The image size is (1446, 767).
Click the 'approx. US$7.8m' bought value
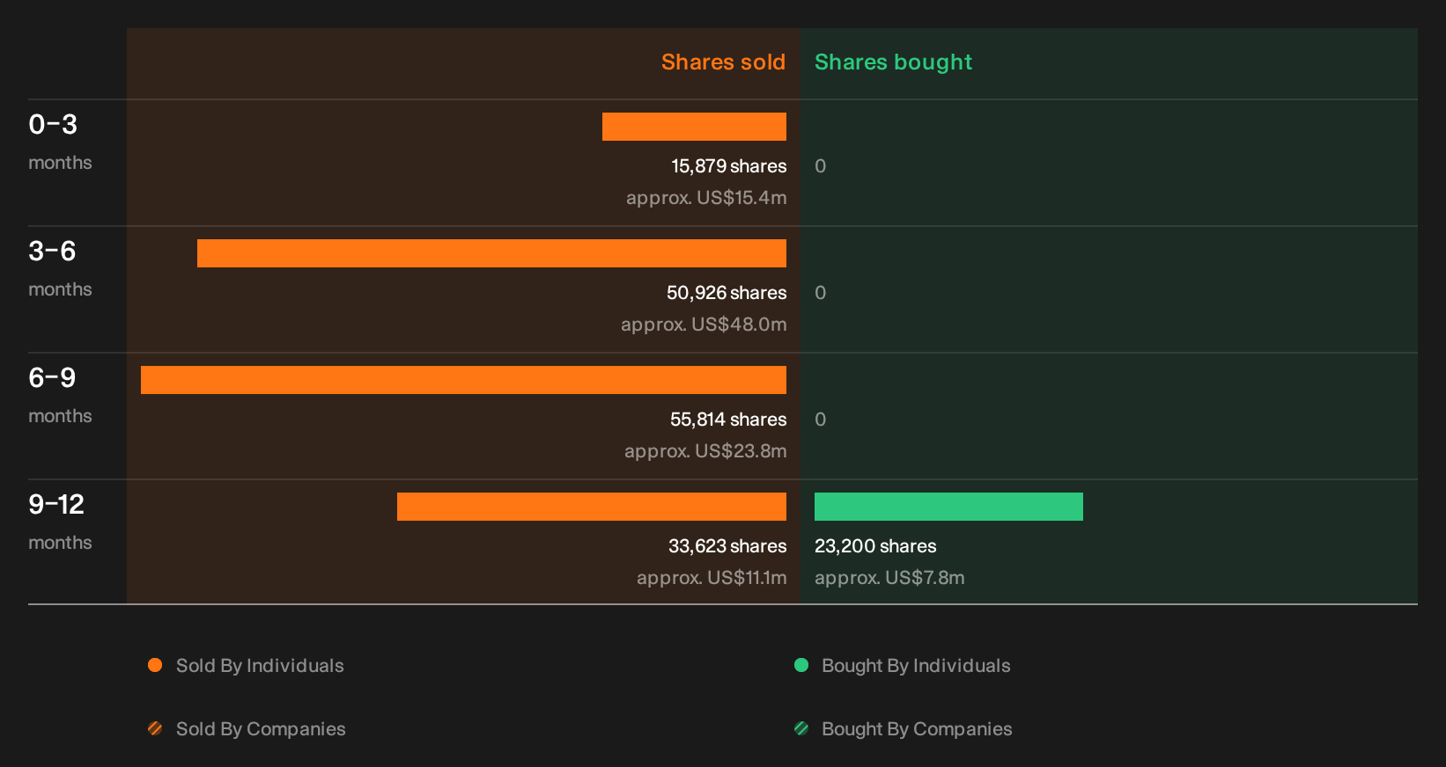pos(889,578)
